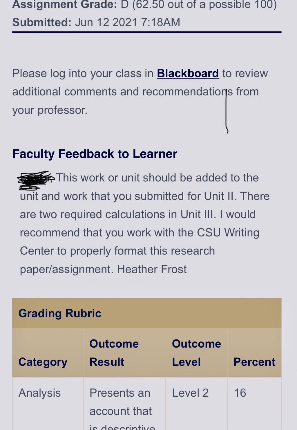The image size is (297, 430).
Task: Click the 'your professor' text
Action: pyautogui.click(x=50, y=110)
